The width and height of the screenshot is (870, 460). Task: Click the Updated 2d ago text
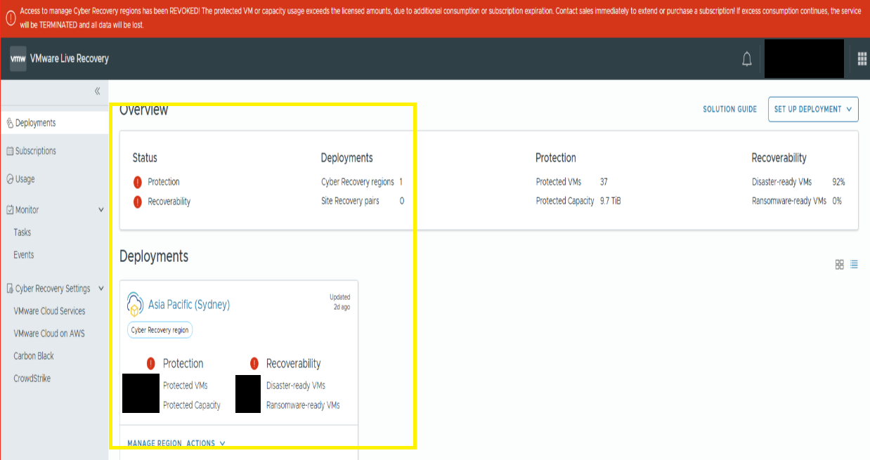click(340, 302)
